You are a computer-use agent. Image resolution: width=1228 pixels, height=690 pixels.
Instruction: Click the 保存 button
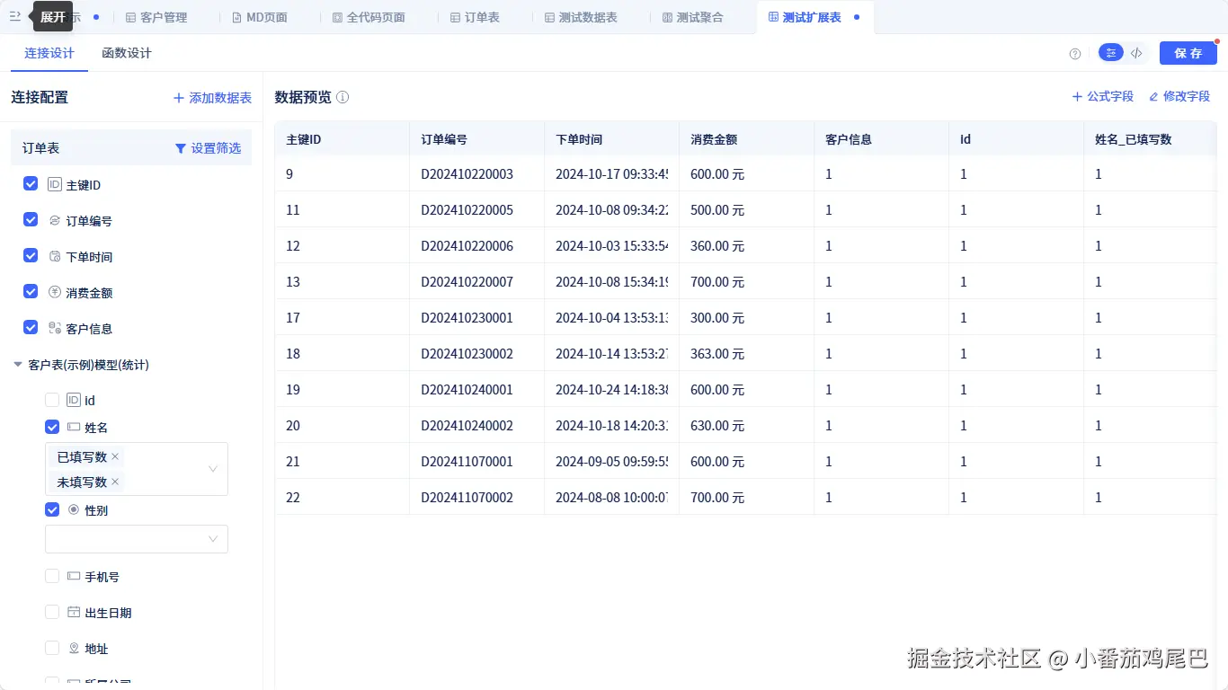(x=1188, y=53)
